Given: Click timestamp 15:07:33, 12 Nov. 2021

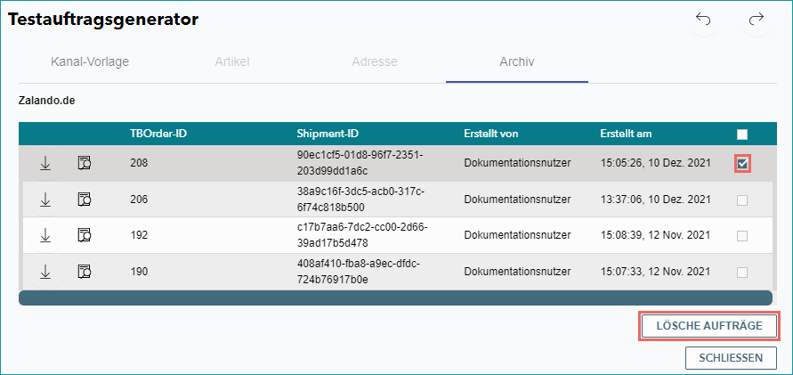Looking at the screenshot, I should (x=655, y=272).
